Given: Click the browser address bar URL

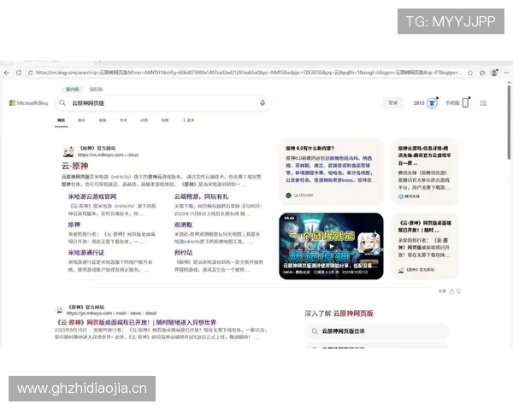Looking at the screenshot, I should click(248, 73).
